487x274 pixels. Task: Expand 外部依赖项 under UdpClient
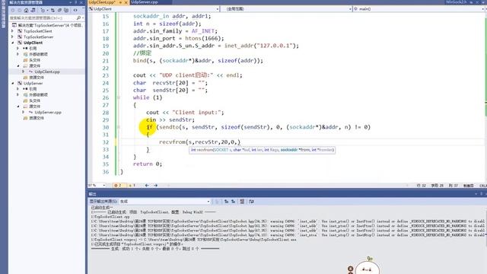coord(18,54)
